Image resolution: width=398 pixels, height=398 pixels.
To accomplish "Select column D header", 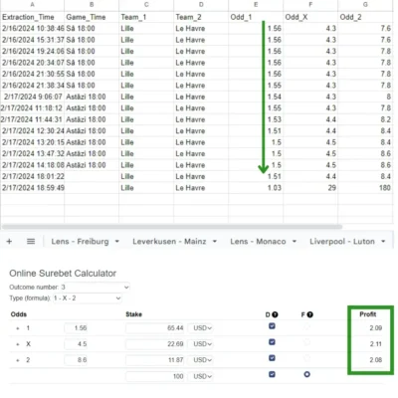I will click(x=201, y=5).
